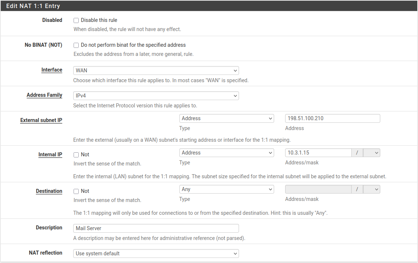This screenshot has width=418, height=263.
Task: Check the "Disable this rule" checkbox
Action: (x=76, y=20)
